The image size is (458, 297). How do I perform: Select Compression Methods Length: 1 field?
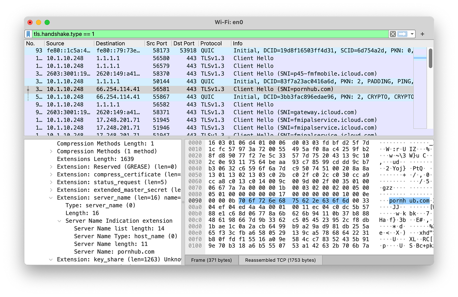point(105,144)
